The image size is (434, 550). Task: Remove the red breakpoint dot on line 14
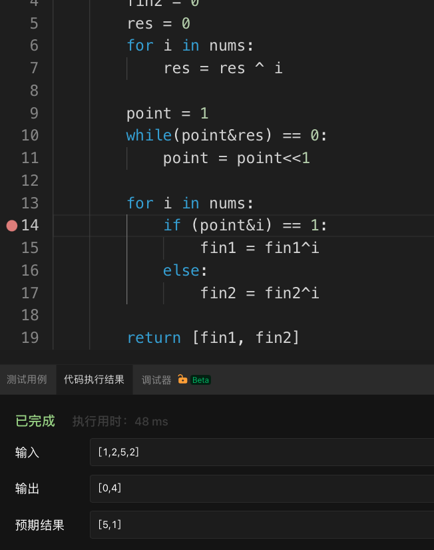(11, 226)
